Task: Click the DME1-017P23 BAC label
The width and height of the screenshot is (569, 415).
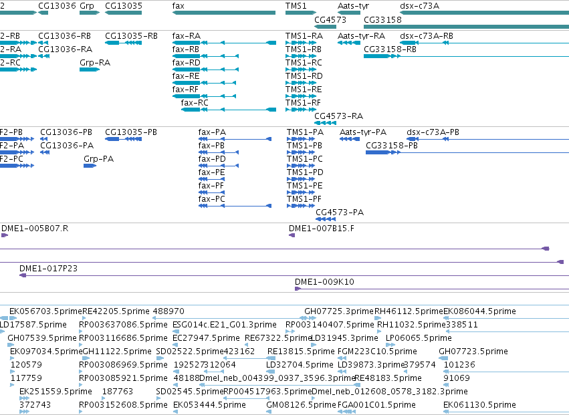Action: point(49,269)
